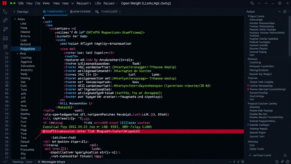Select the 'Betons' tree item
Viewport: 291px width, 164px height.
25,36
